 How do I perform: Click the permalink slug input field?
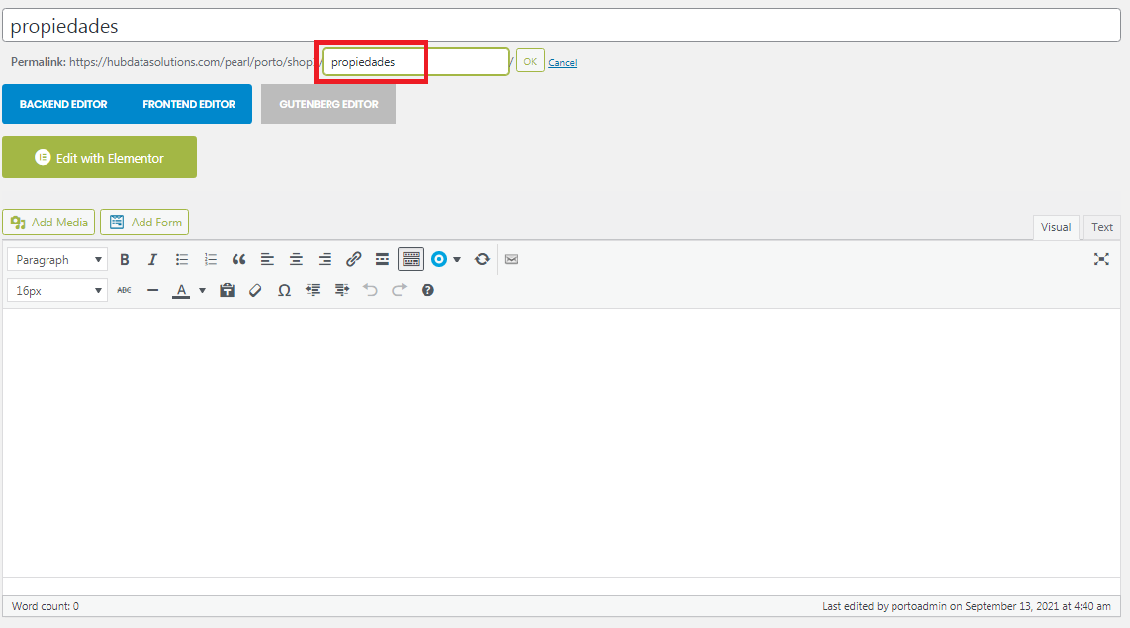tap(416, 62)
